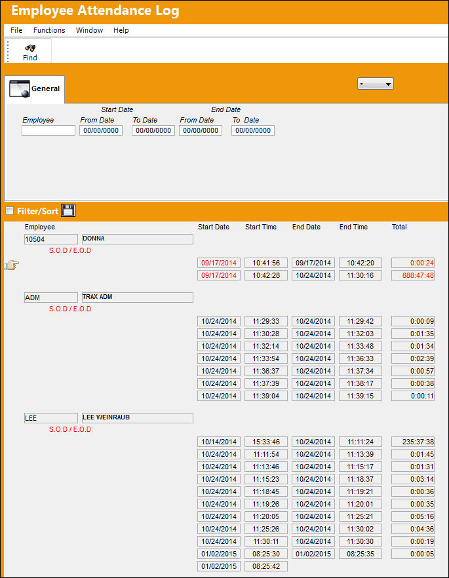Click the Total column header
This screenshot has width=449, height=578.
(399, 227)
